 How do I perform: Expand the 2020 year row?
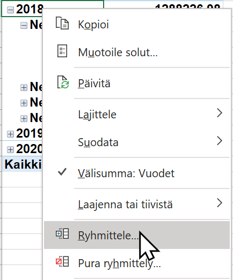(10, 150)
